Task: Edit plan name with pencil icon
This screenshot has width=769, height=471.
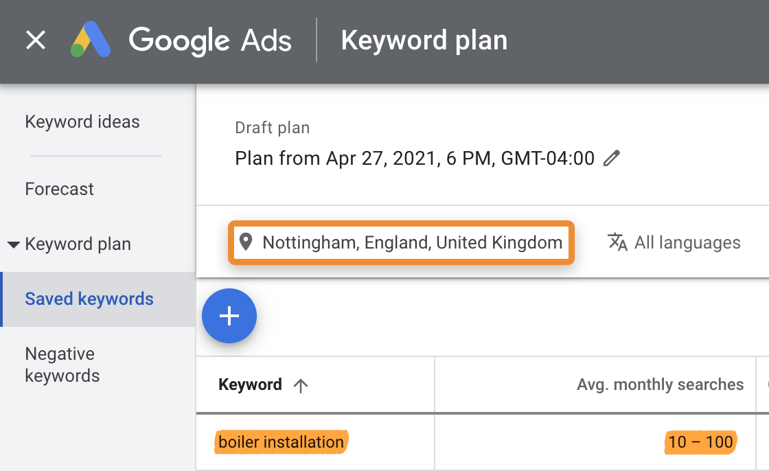Action: pos(611,159)
